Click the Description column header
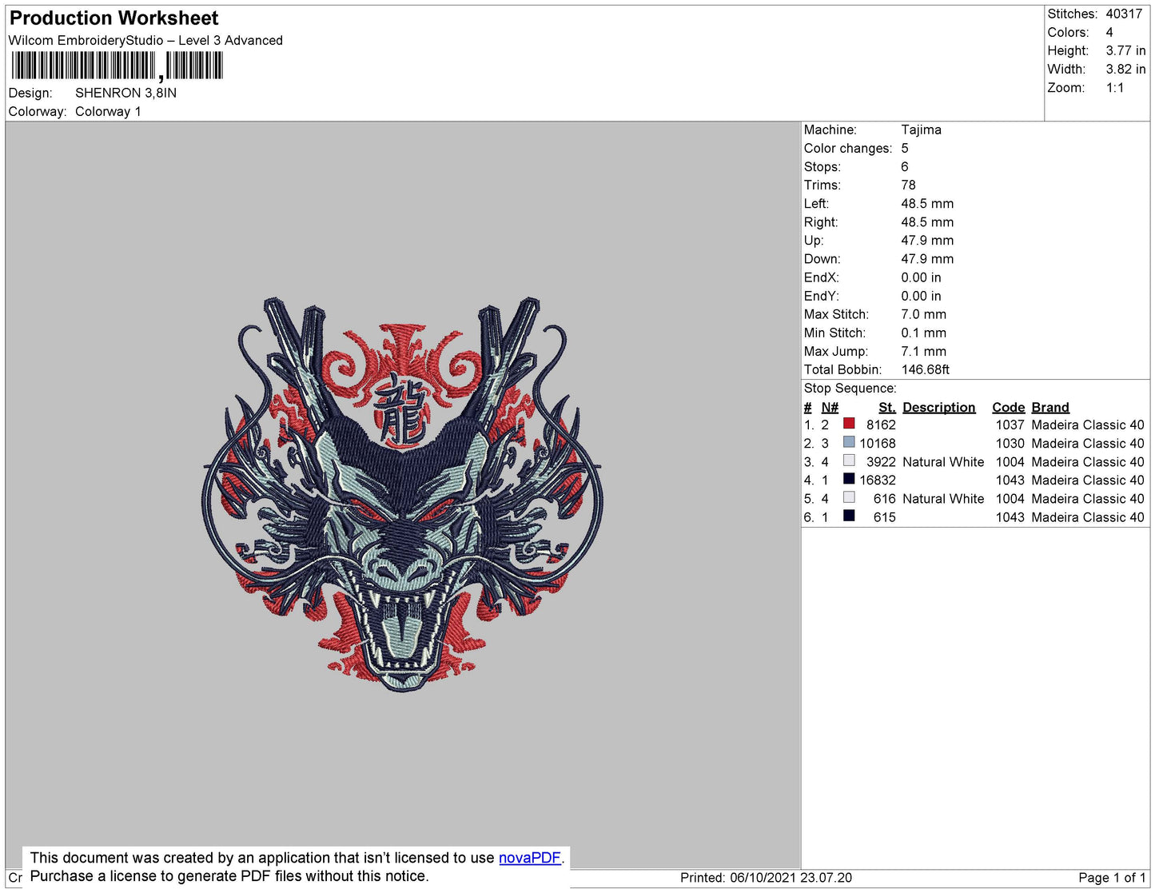 click(x=939, y=408)
